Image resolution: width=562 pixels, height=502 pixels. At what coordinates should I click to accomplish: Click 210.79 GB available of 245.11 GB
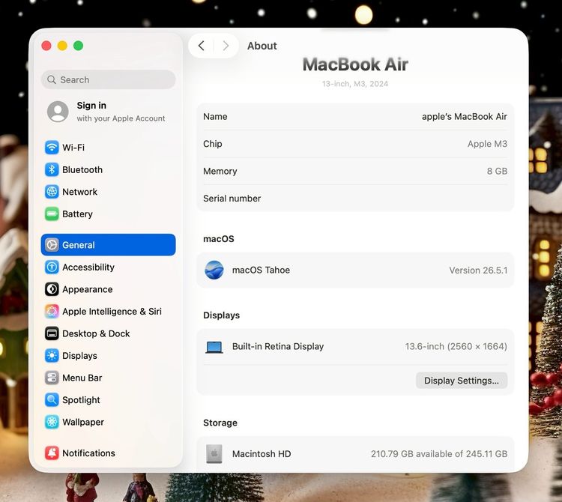point(439,453)
